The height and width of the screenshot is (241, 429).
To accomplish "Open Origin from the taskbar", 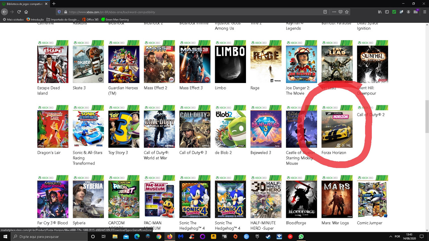I will tap(235, 236).
